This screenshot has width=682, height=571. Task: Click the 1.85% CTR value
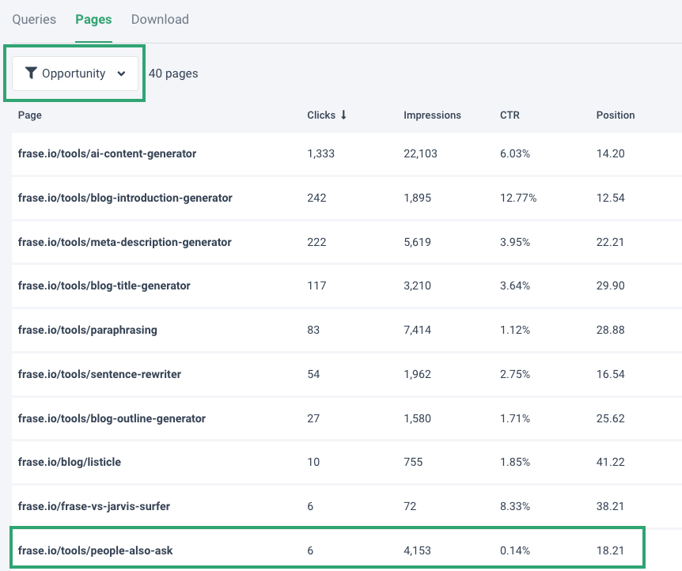pyautogui.click(x=515, y=463)
